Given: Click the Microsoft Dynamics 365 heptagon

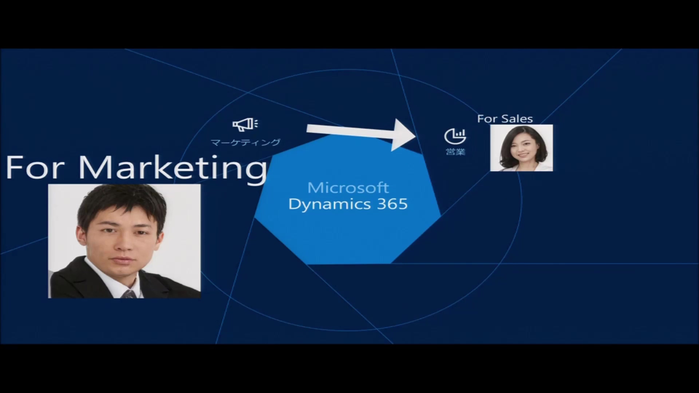Looking at the screenshot, I should (348, 198).
